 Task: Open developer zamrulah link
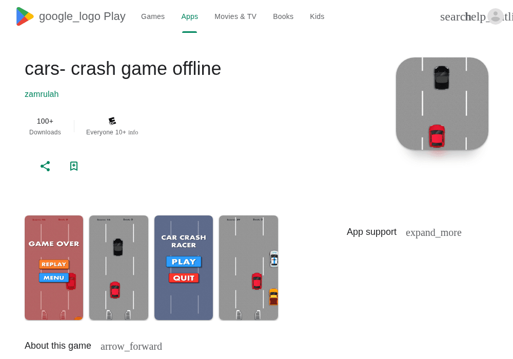pyautogui.click(x=42, y=94)
